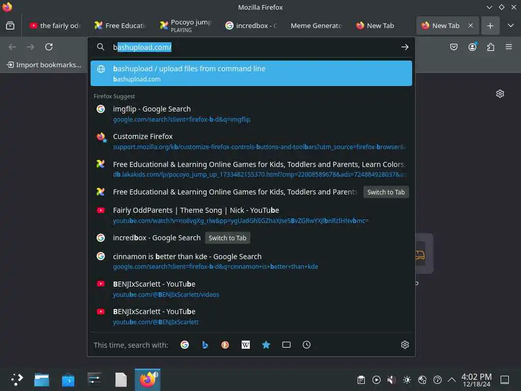
Task: Click the clock showing 4:02 PM
Action: (476, 380)
